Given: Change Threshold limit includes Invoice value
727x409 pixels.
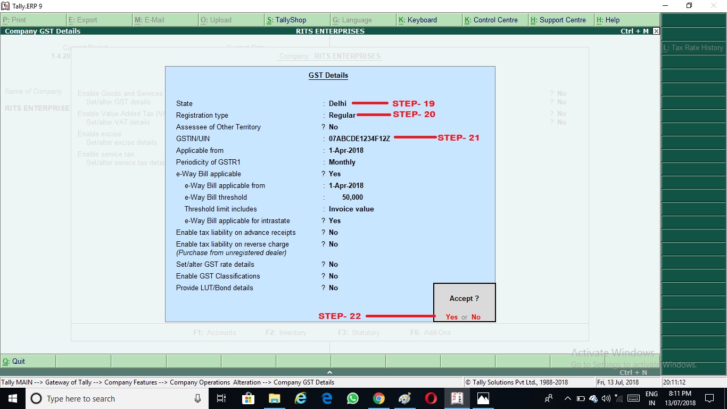Looking at the screenshot, I should (x=351, y=209).
